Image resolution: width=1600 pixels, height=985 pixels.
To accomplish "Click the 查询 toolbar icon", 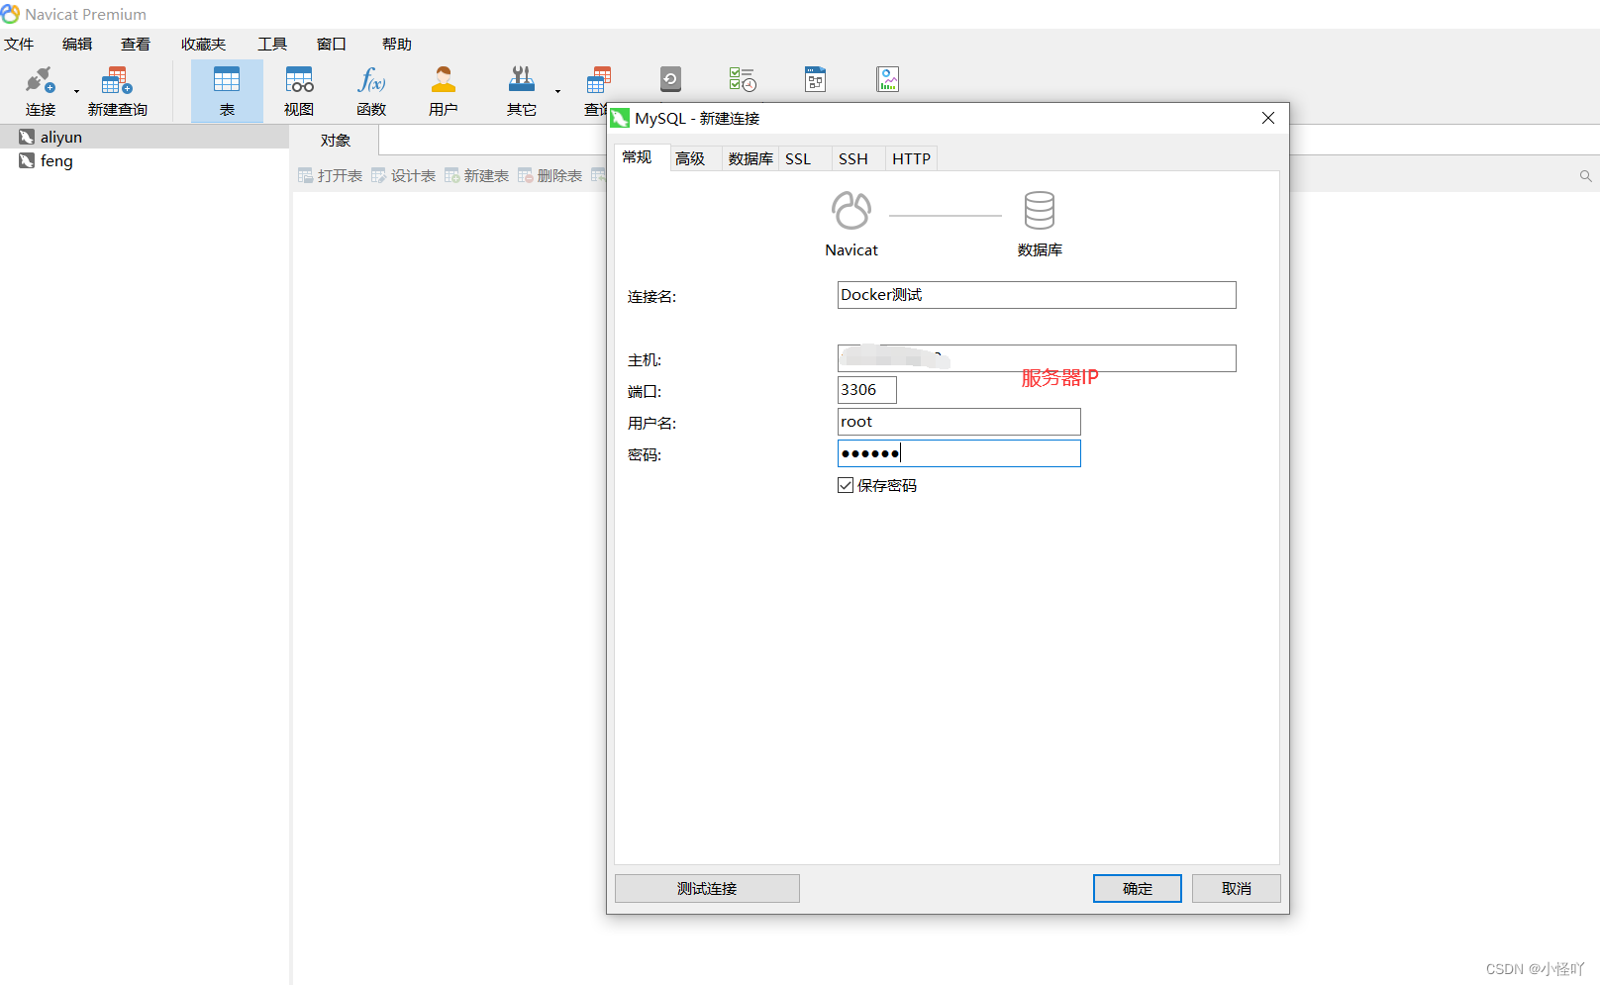I will 597,80.
